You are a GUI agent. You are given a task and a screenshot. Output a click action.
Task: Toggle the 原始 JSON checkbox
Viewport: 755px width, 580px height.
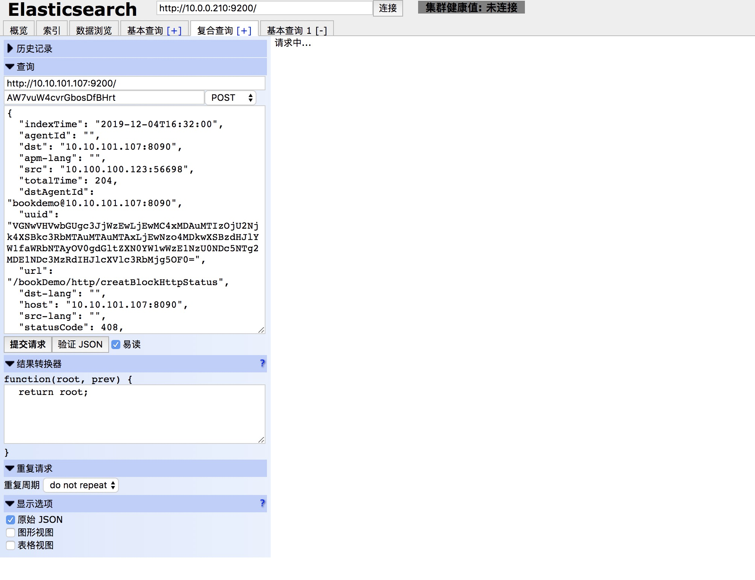click(11, 520)
